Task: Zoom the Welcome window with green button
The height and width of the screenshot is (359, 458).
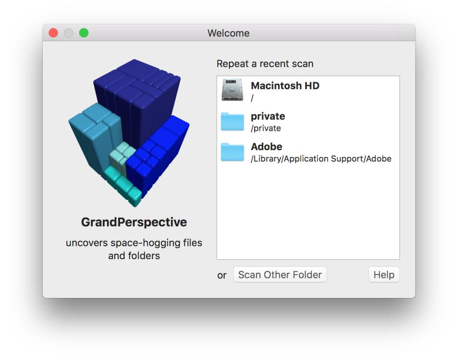Action: (x=84, y=33)
